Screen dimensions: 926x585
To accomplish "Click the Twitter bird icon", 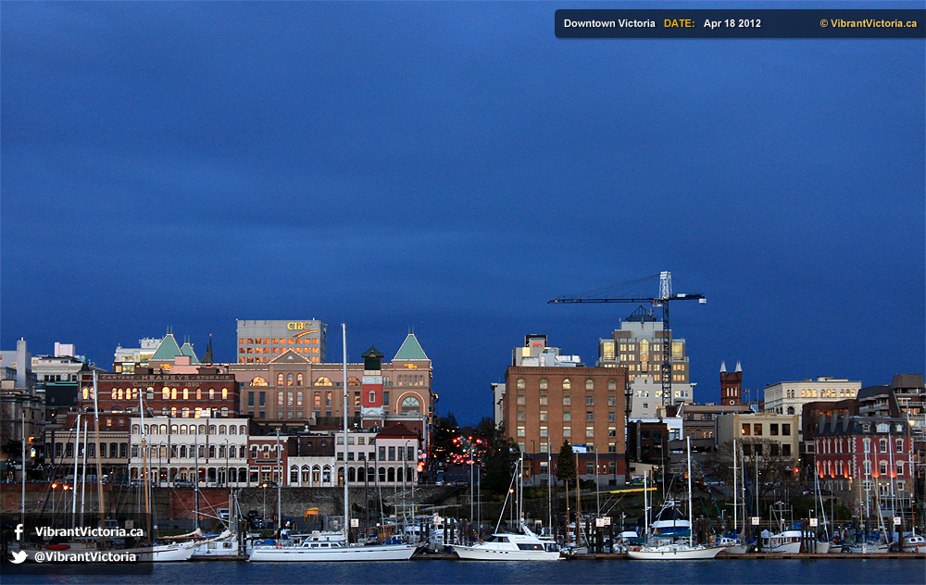I will (19, 556).
